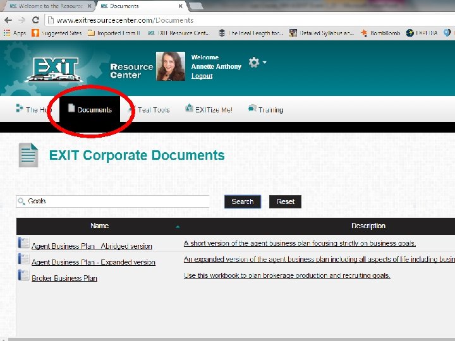Viewport: 455px width, 341px height.
Task: Open the Apps bookmarks grid icon
Action: pyautogui.click(x=7, y=33)
